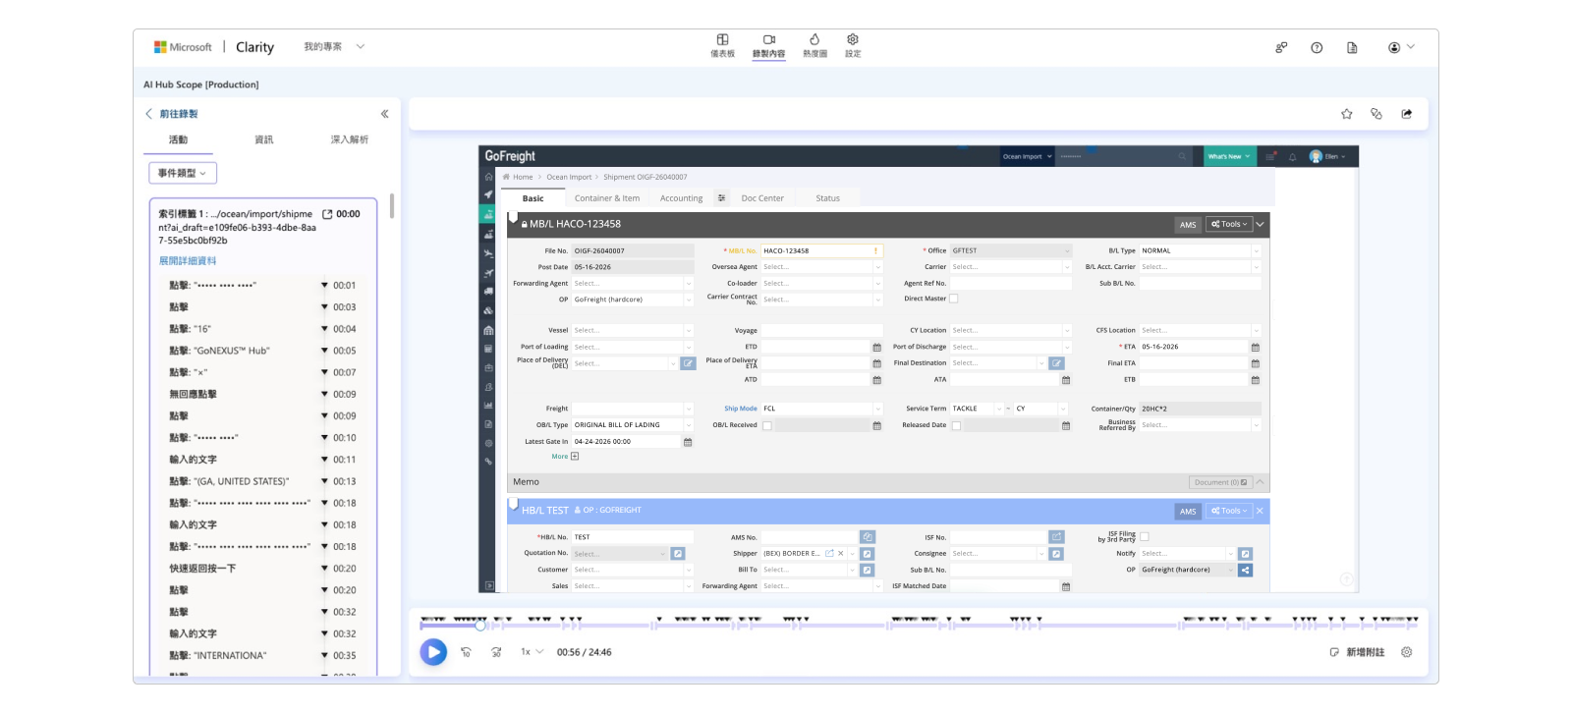Click the blue share icon beside HB/L OP
1572x713 pixels.
pos(1245,570)
